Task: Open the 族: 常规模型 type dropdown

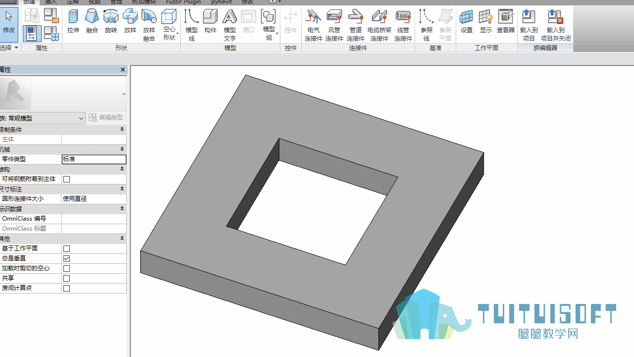Action: 43,118
